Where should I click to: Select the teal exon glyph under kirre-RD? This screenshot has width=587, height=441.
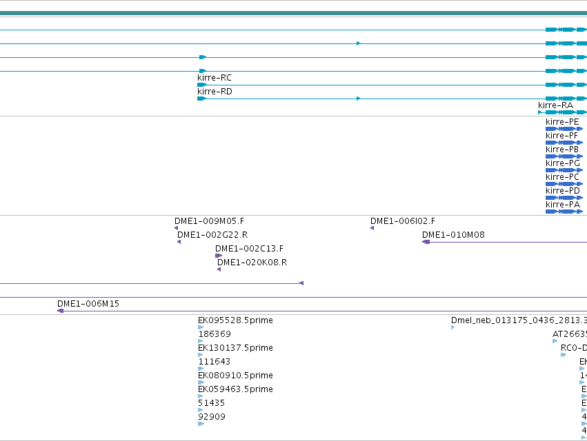click(x=201, y=99)
